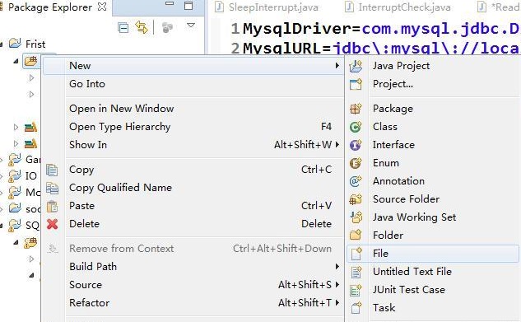
Task: Click the green Class icon
Action: pos(356,127)
